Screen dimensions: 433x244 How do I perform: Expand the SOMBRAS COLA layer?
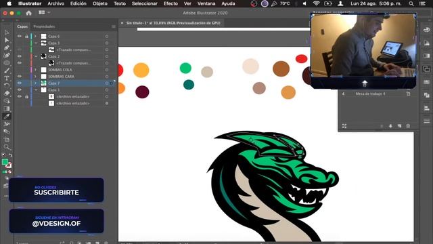[x=35, y=70]
